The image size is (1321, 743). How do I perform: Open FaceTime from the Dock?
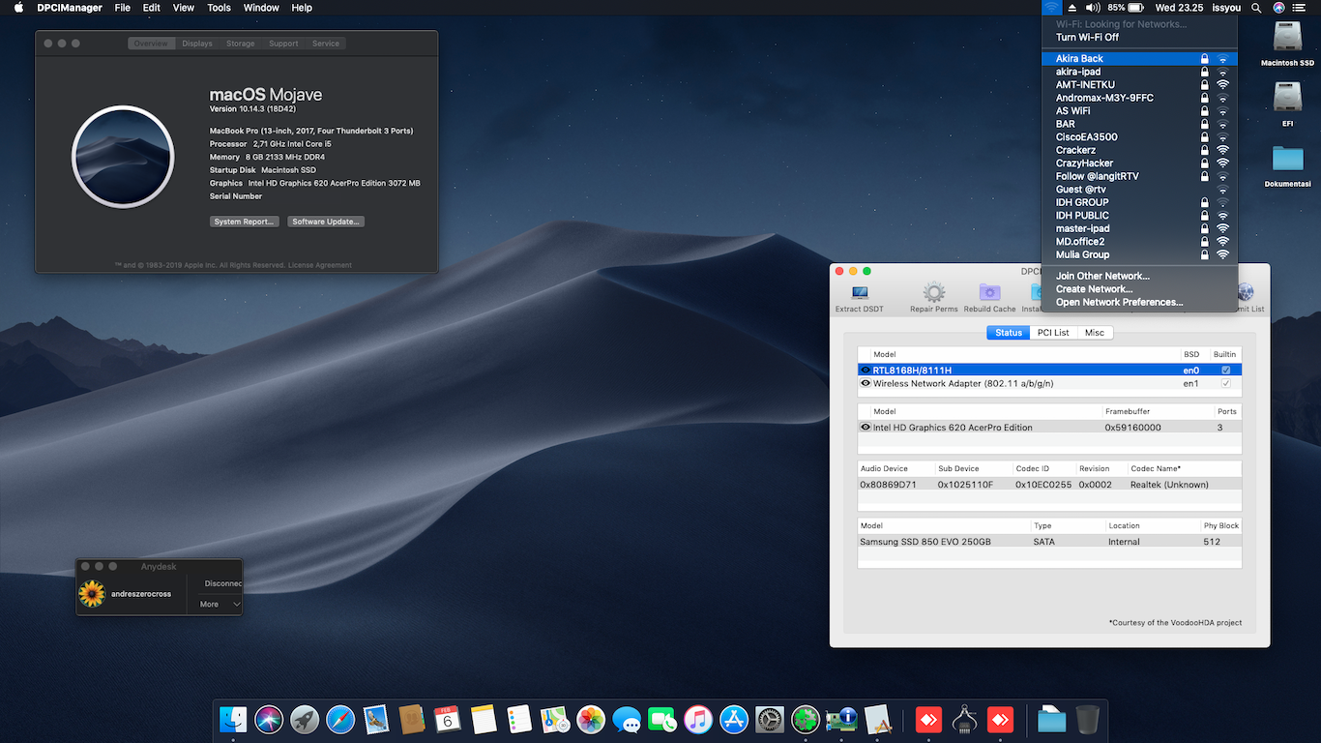pos(662,719)
